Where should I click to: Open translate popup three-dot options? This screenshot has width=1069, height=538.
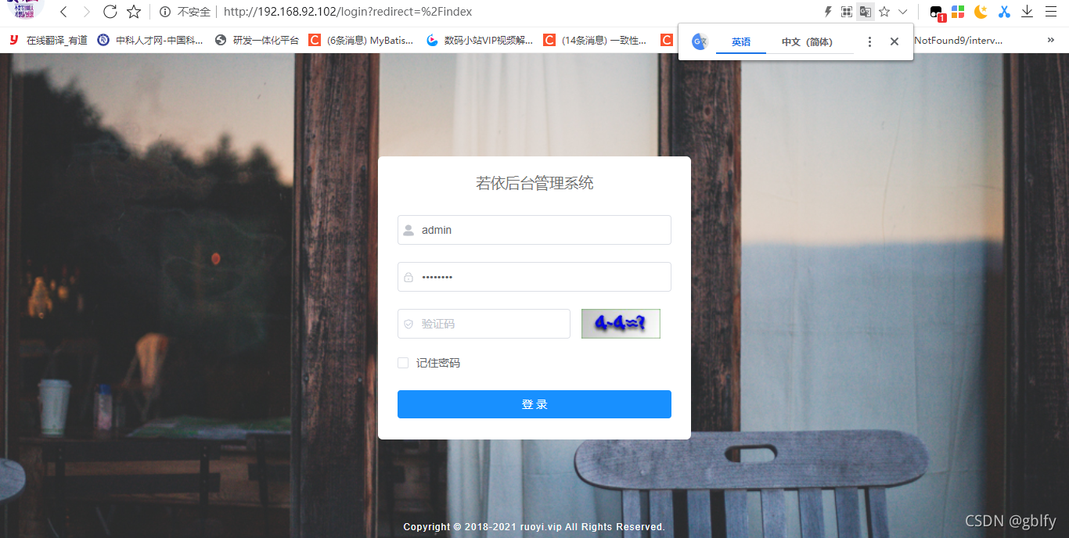(869, 42)
